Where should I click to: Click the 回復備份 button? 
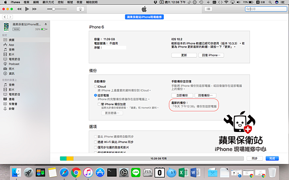click(206, 96)
